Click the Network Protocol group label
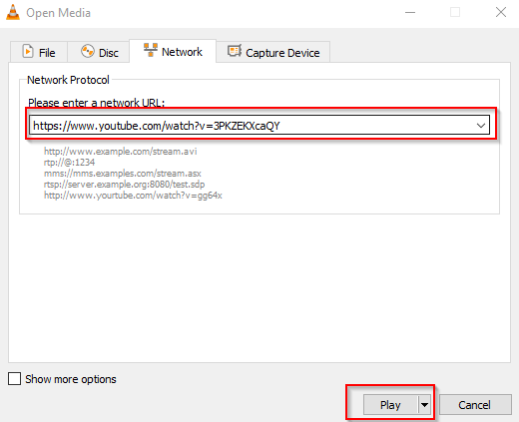This screenshot has height=422, width=519. coord(68,80)
